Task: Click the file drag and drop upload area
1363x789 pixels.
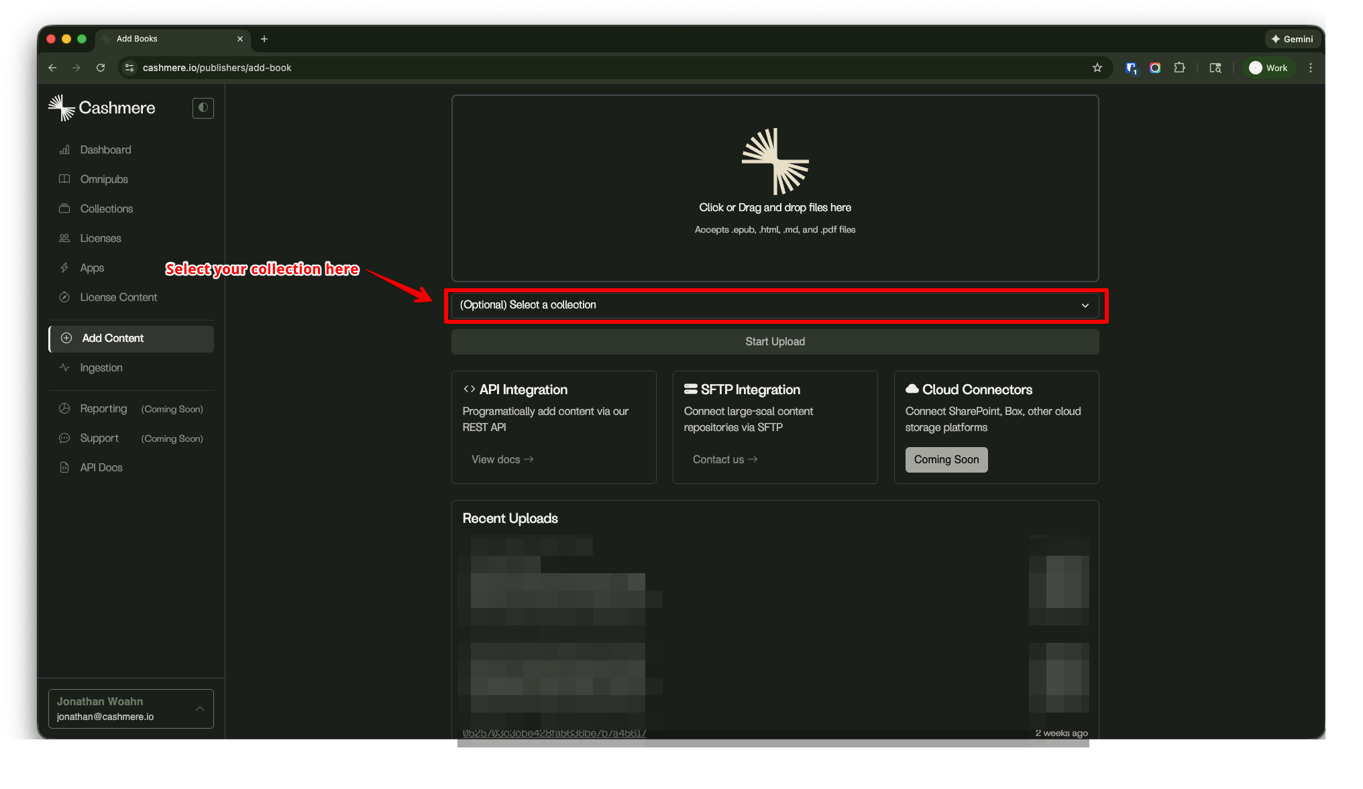Action: (x=775, y=188)
